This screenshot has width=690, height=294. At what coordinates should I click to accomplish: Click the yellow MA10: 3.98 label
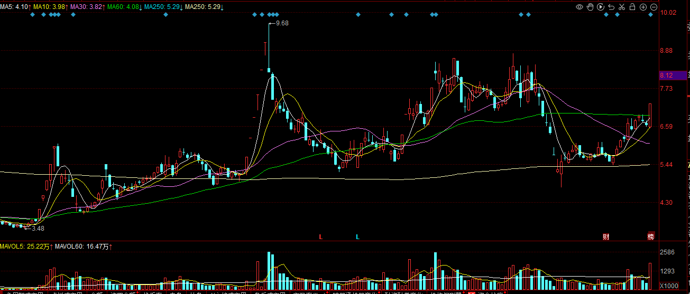coord(50,6)
